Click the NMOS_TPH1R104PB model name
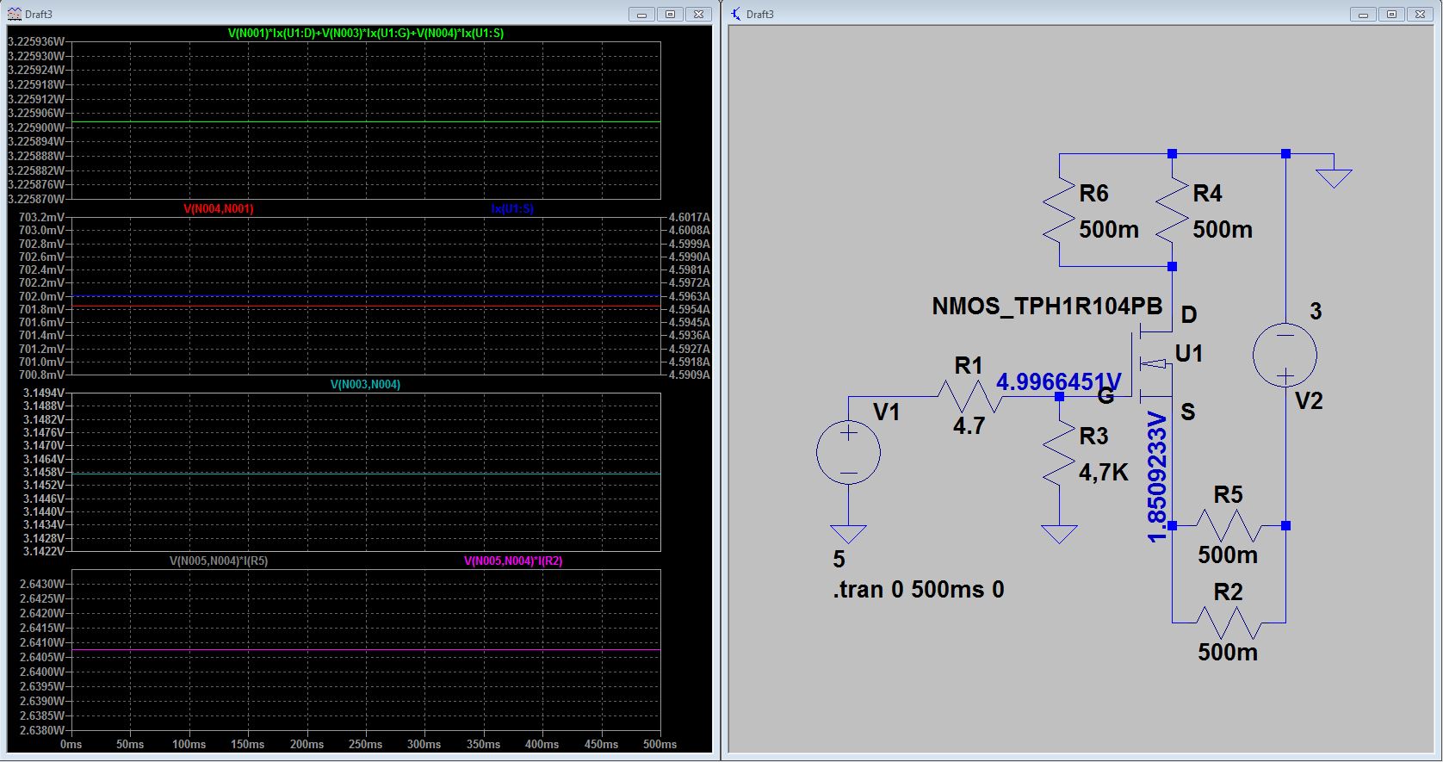Screen dimensions: 1443x762 pos(1047,307)
